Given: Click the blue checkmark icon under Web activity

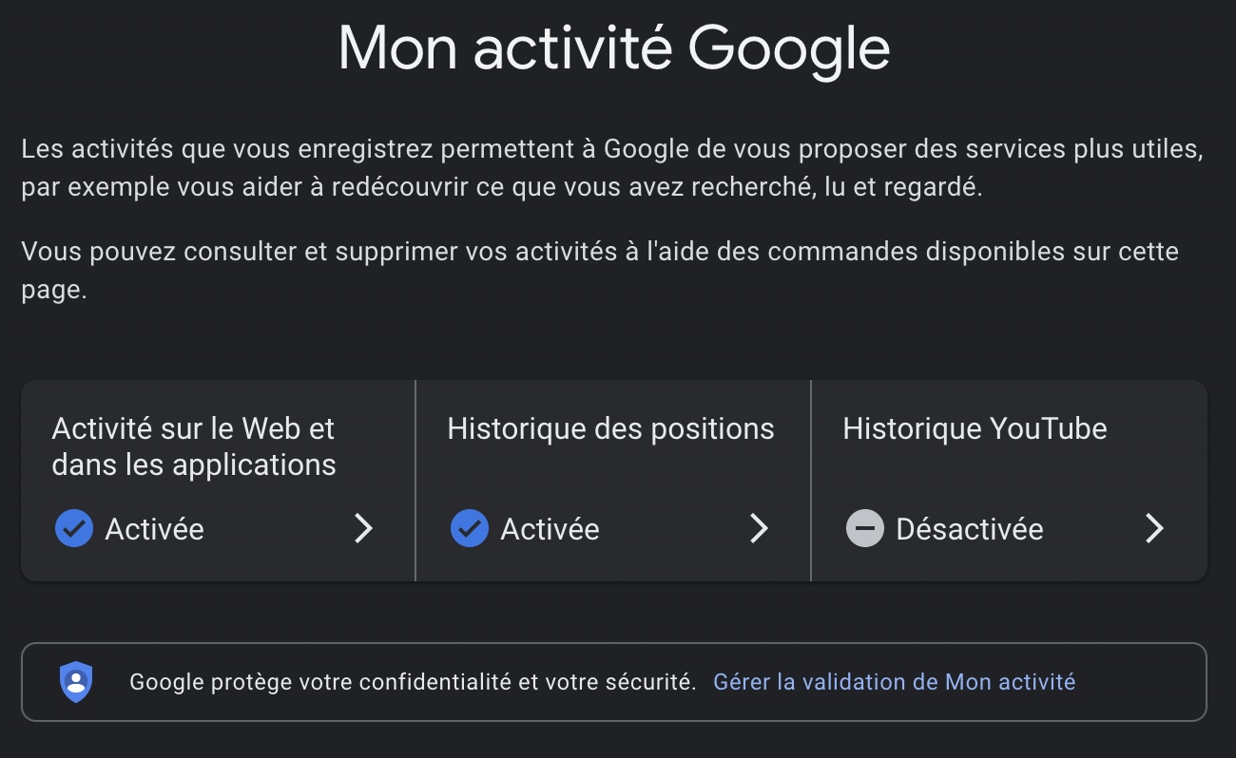Looking at the screenshot, I should pyautogui.click(x=73, y=528).
